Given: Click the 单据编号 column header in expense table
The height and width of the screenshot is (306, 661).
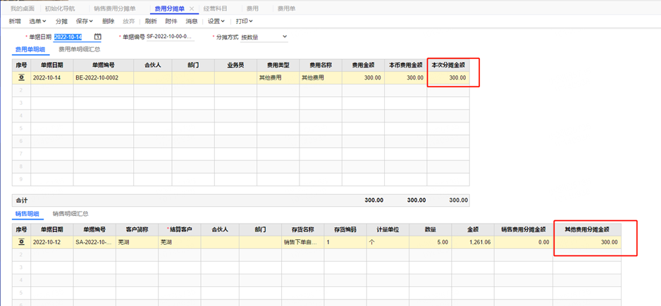Looking at the screenshot, I should tap(104, 65).
